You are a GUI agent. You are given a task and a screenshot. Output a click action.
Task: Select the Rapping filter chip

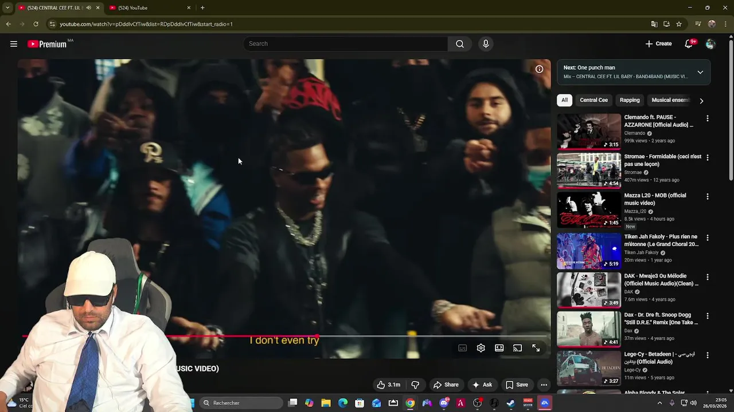(630, 100)
